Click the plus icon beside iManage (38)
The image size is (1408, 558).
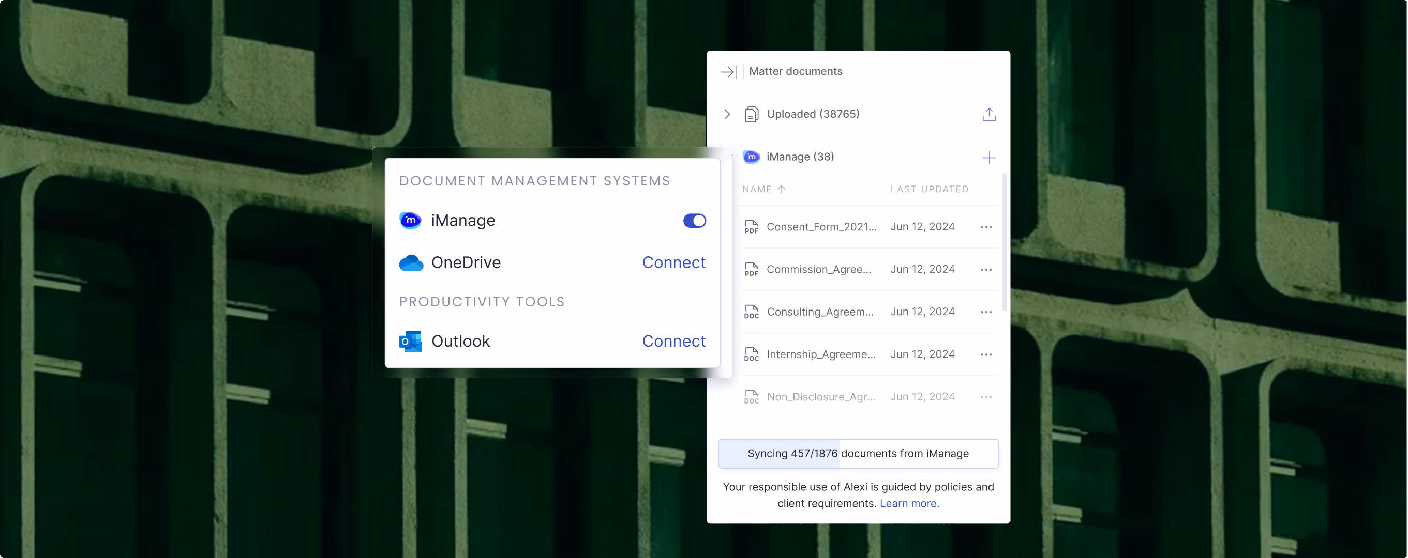pos(990,157)
